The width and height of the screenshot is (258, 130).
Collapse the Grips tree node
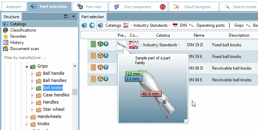click(26, 67)
